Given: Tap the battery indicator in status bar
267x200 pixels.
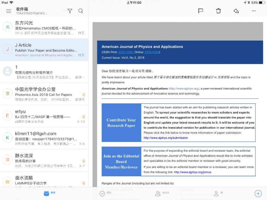Looking at the screenshot, I should coord(262,3).
